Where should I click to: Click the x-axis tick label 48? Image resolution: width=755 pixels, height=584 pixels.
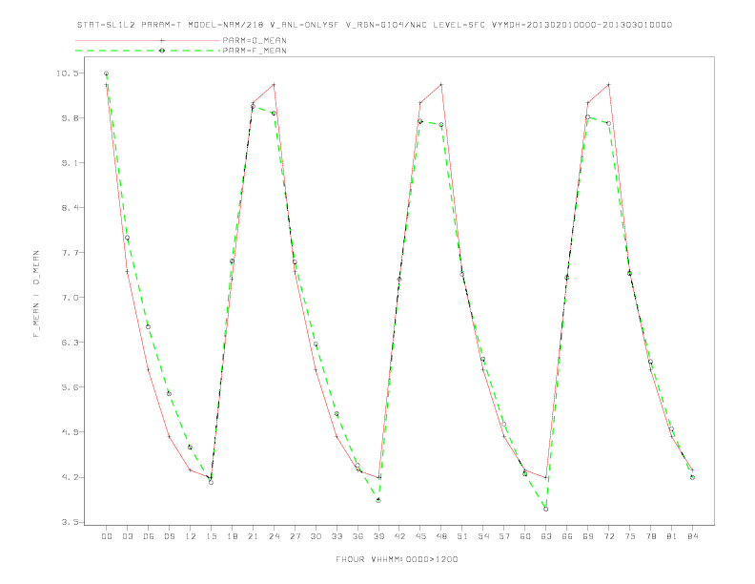(441, 536)
